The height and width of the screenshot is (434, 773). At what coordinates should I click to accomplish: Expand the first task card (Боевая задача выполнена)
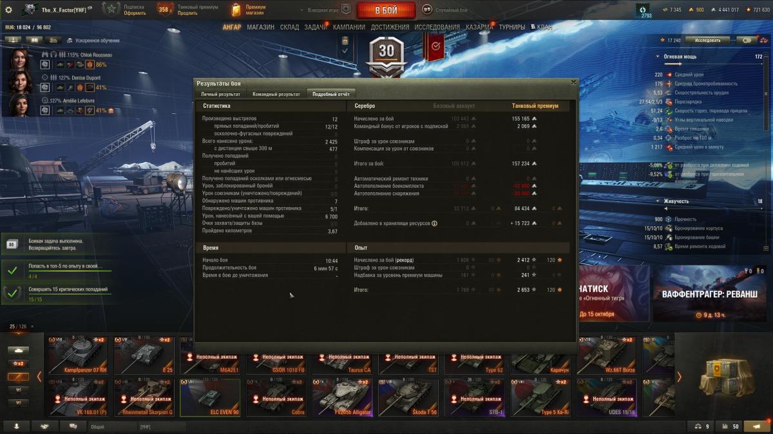56,244
